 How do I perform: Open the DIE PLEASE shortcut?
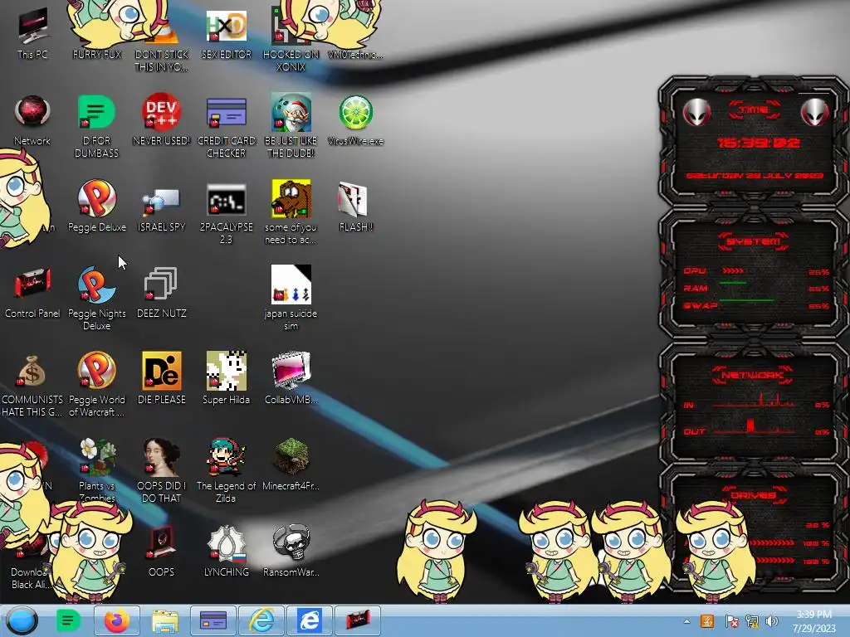162,378
